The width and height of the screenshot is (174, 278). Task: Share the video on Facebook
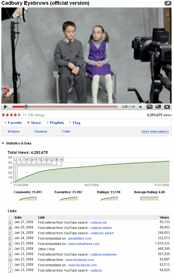pyautogui.click(x=41, y=131)
